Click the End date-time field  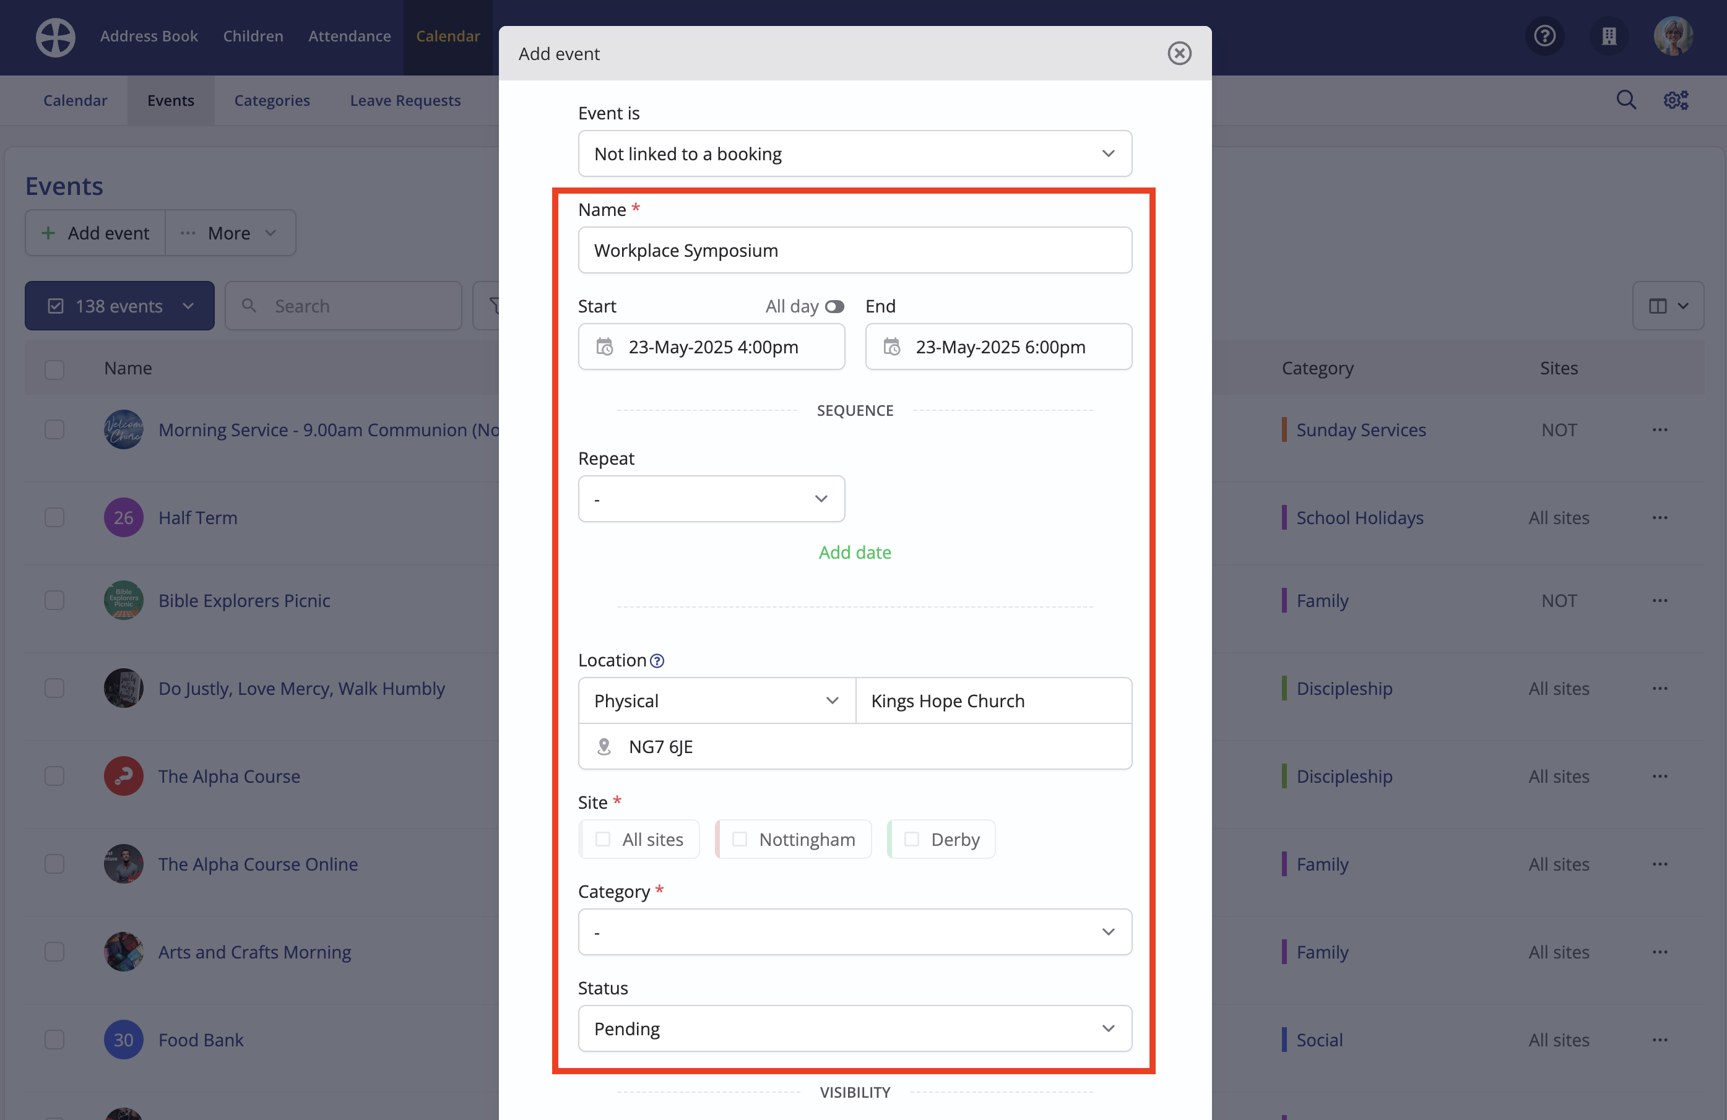click(998, 347)
